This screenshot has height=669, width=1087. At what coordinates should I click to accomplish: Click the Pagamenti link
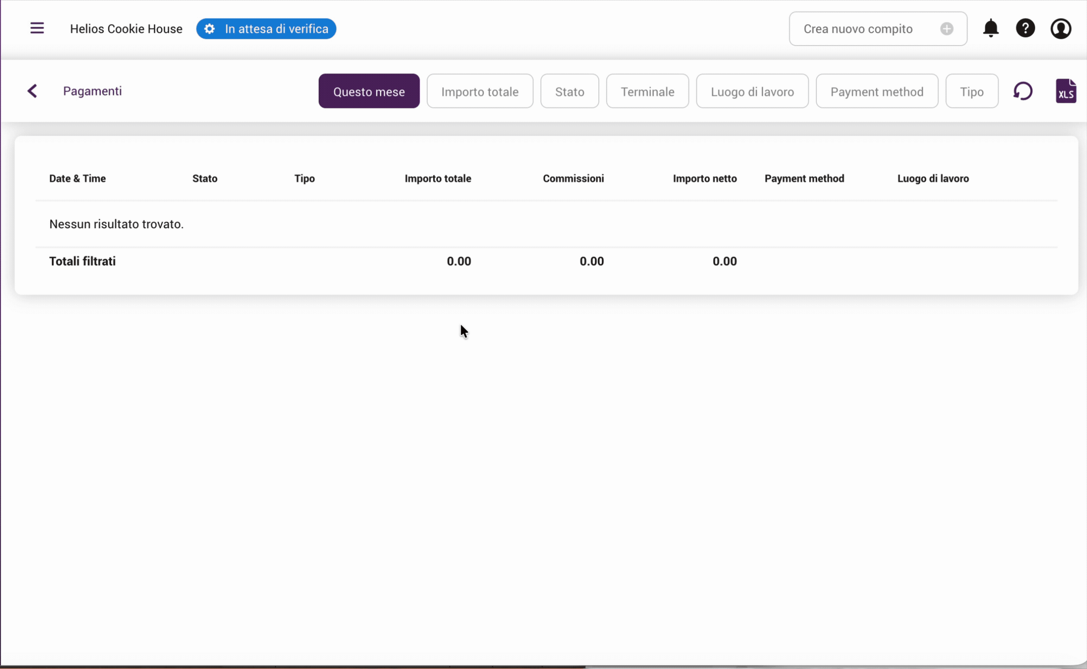(x=92, y=91)
